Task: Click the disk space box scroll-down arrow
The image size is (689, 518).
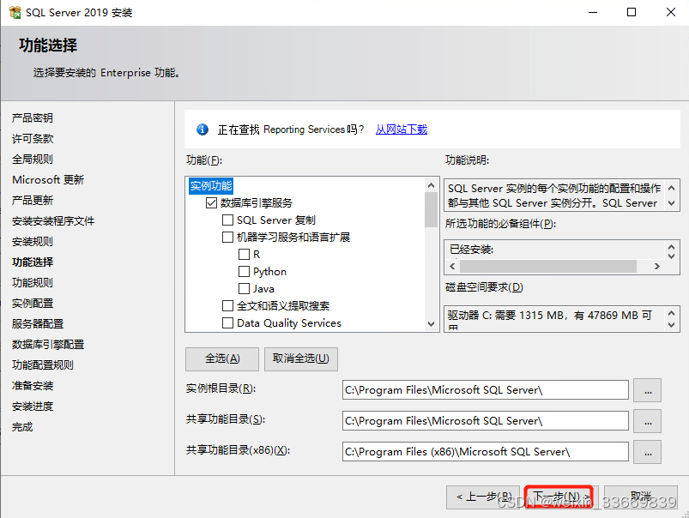Action: [672, 325]
